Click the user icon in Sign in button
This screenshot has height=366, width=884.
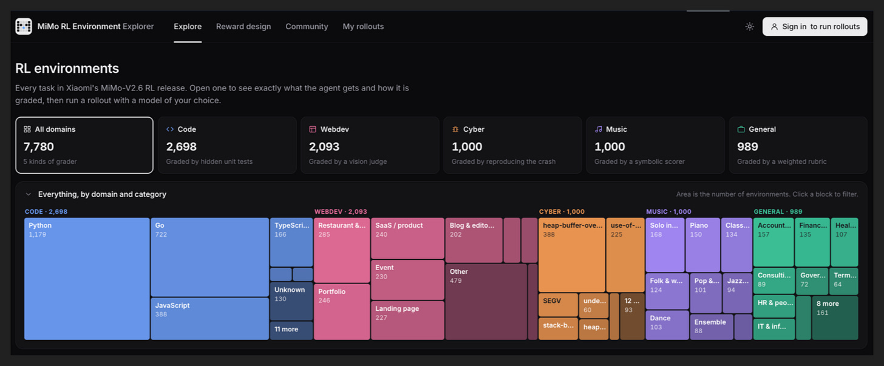pos(774,27)
